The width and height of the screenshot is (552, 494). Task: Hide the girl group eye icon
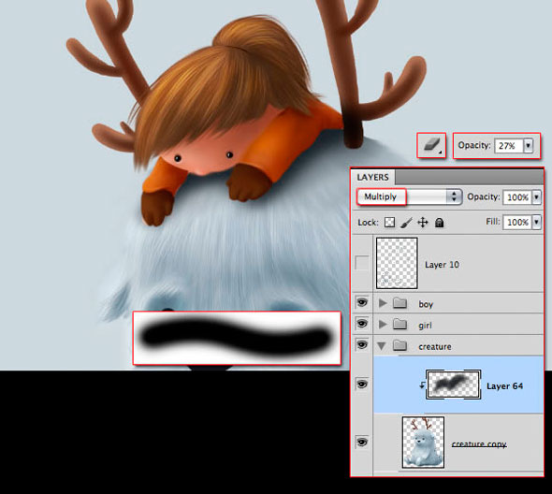[362, 324]
